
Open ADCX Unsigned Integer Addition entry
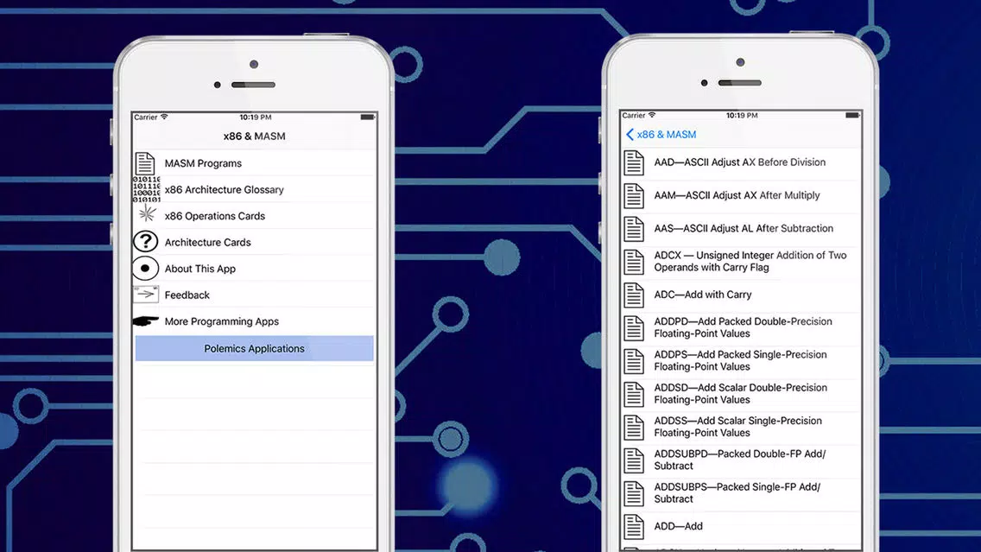click(x=741, y=262)
